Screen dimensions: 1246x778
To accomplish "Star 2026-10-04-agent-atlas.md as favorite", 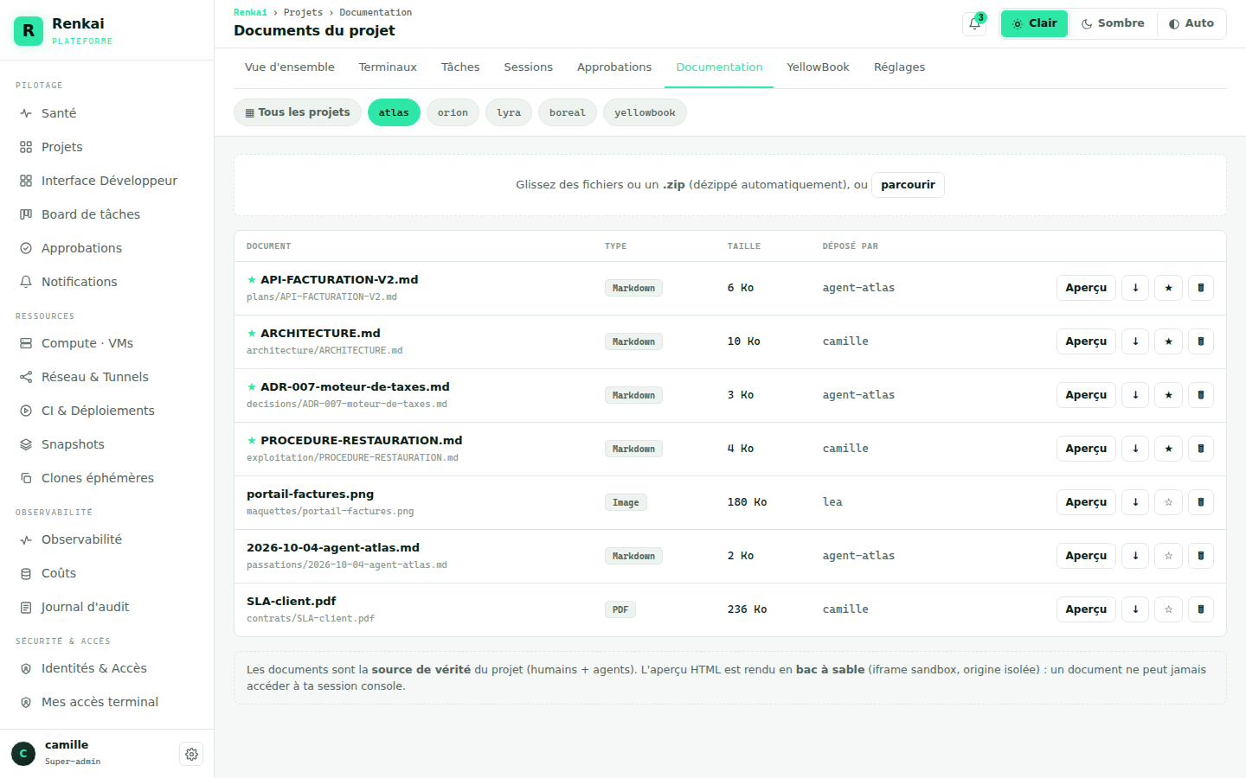I will [x=1168, y=556].
